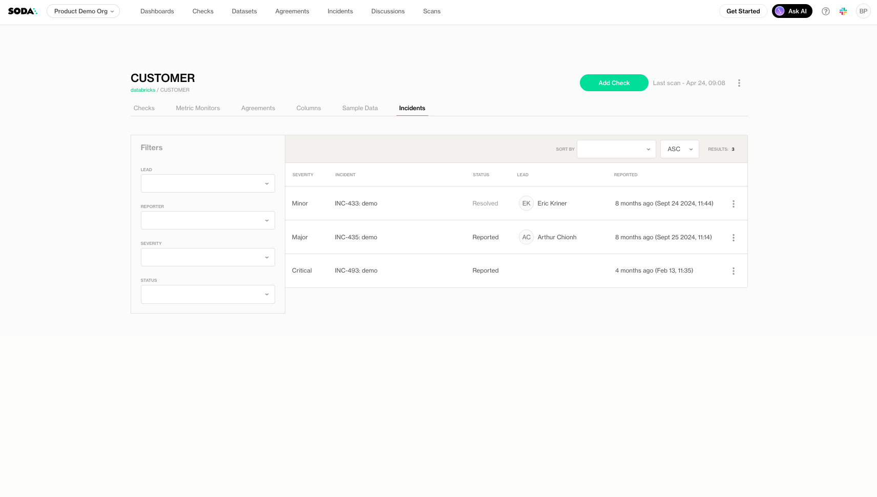877x497 pixels.
Task: Open the actions menu for INC-433
Action: click(x=733, y=204)
